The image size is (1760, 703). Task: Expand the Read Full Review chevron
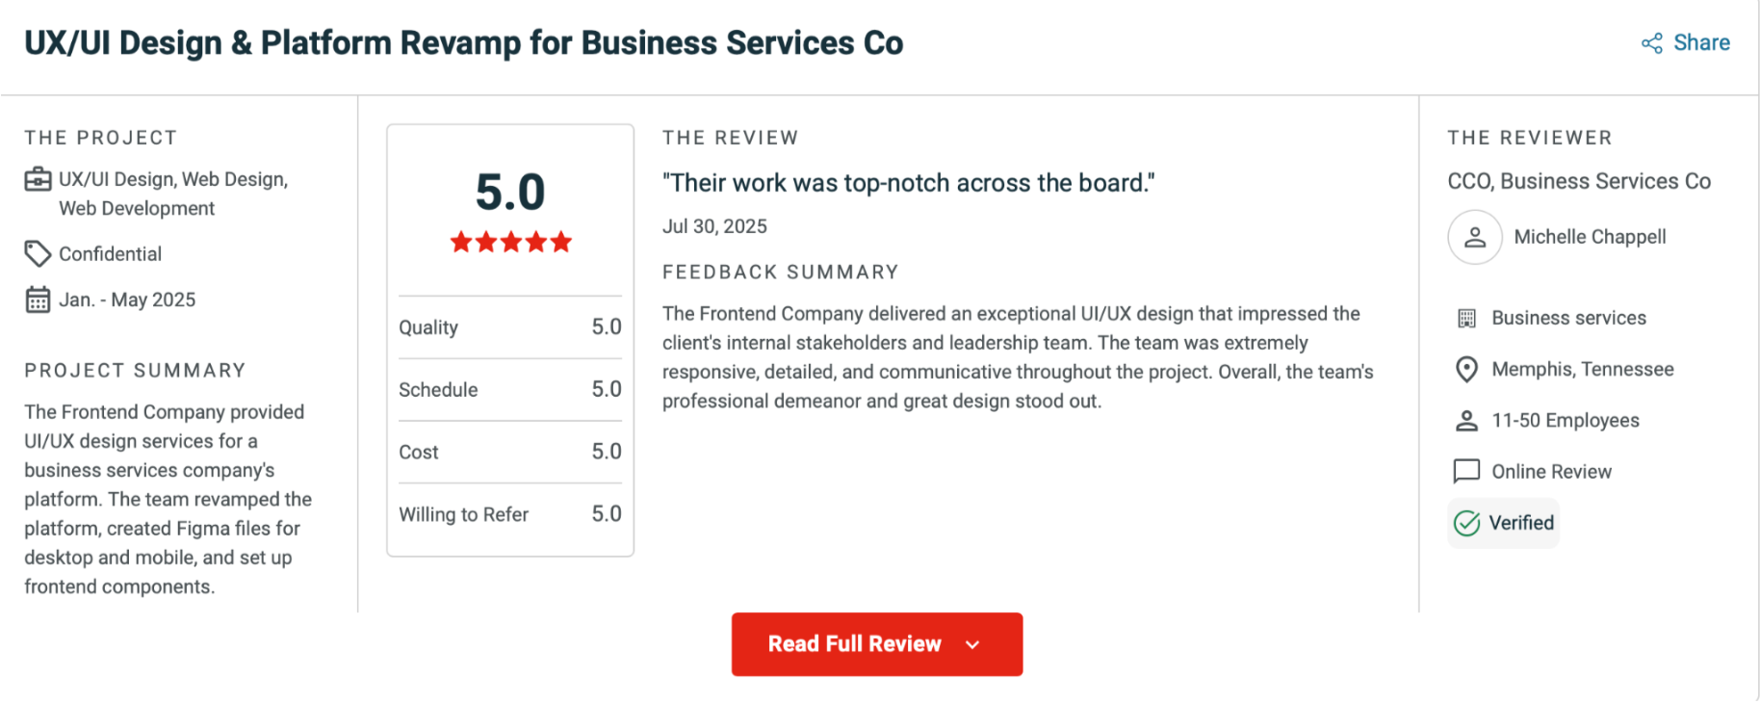pos(972,645)
